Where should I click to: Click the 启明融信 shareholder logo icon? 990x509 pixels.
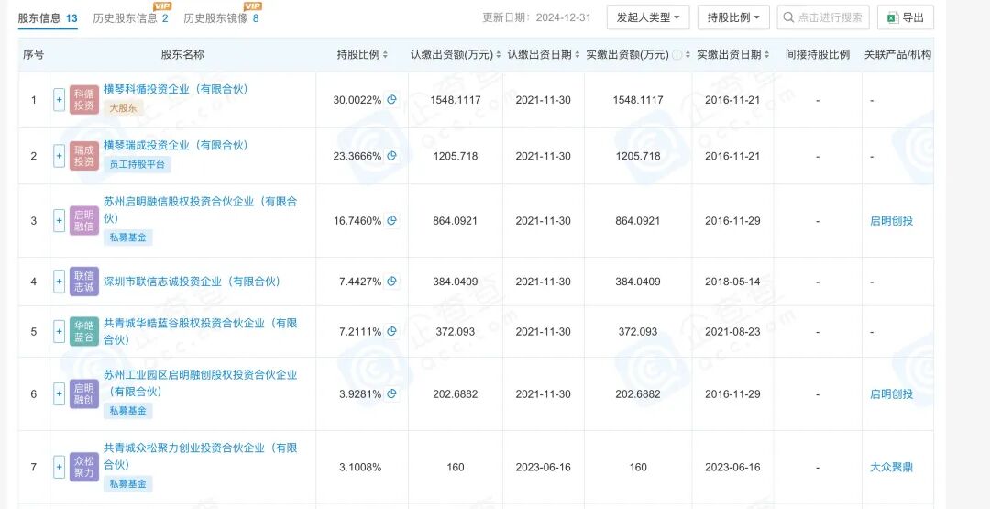coord(83,220)
